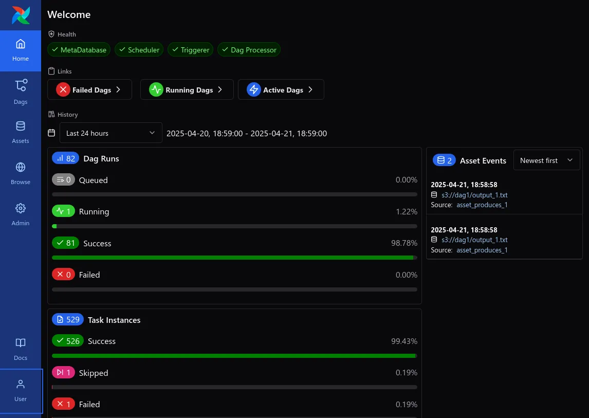Click the Welcome page heading

pos(69,15)
